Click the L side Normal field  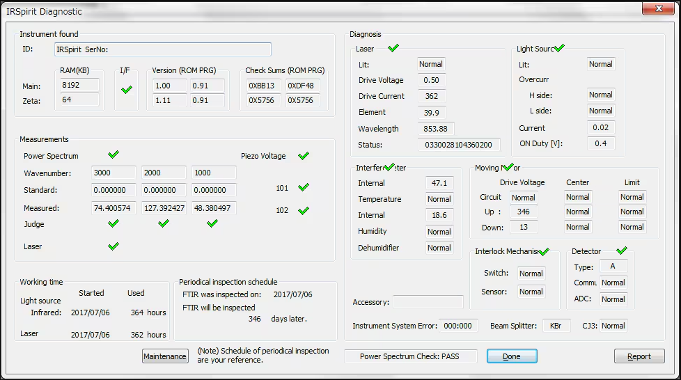(x=601, y=111)
